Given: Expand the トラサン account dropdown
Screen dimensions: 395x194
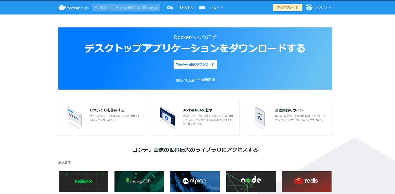Looking at the screenshot, I should click(x=323, y=7).
